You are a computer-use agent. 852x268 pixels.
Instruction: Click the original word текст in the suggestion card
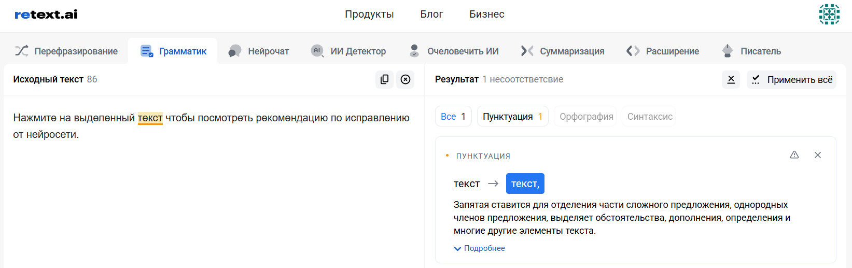(x=467, y=184)
